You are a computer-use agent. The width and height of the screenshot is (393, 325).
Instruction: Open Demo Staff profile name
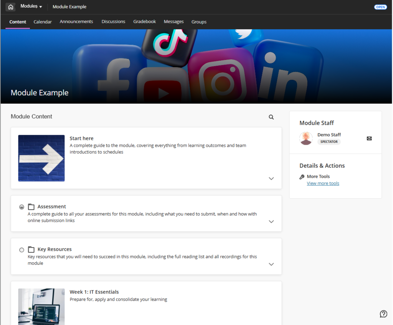pos(329,135)
